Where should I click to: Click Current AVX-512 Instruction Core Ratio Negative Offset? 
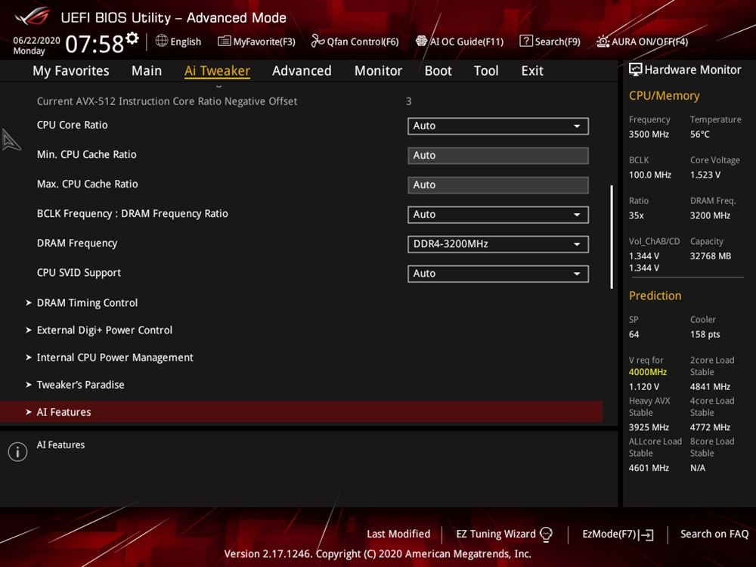[167, 101]
